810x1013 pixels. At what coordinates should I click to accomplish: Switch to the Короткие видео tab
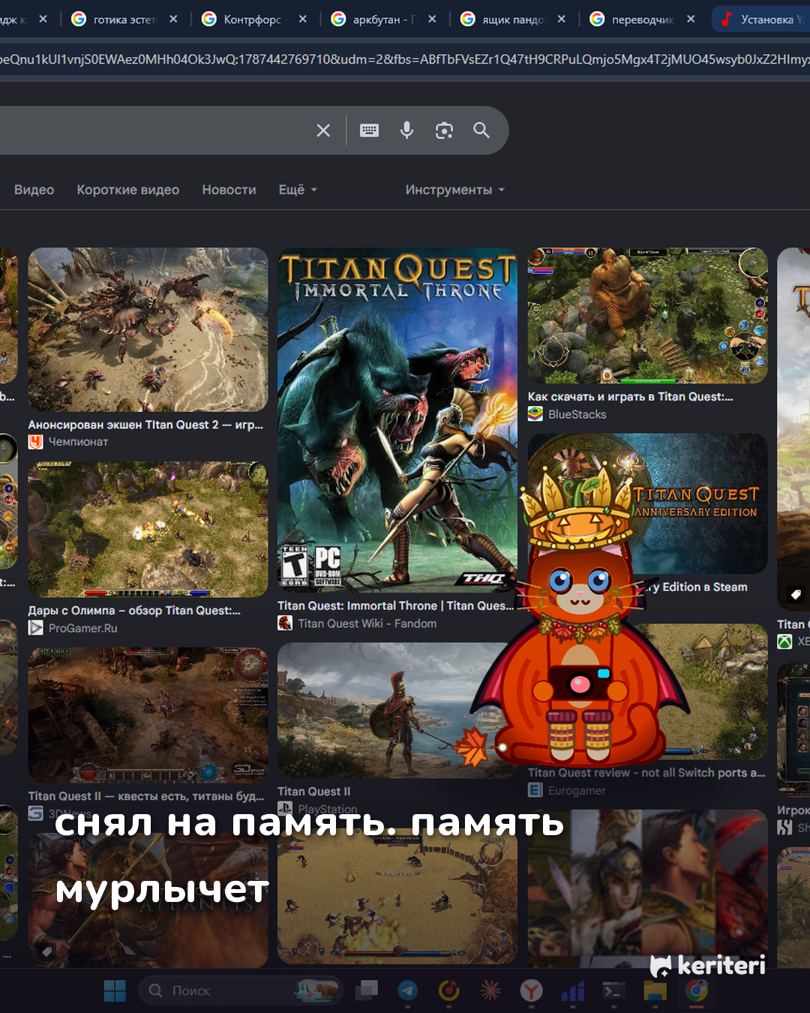[128, 190]
